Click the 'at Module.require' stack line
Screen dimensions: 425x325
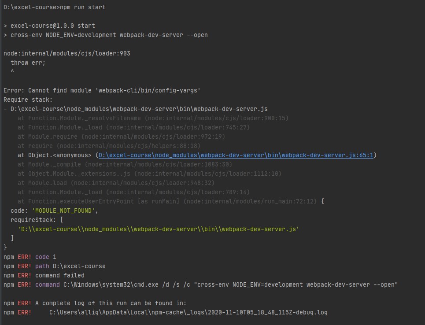[x=122, y=137]
